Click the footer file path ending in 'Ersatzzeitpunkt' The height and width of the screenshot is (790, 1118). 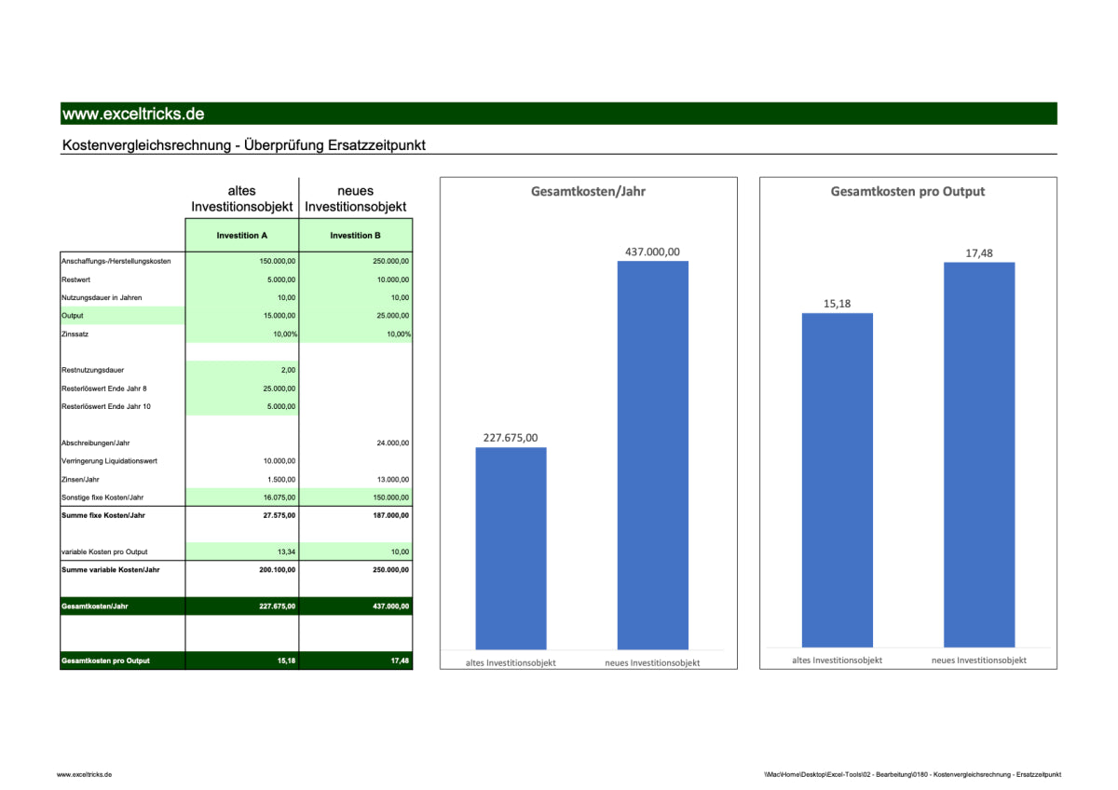tap(911, 774)
